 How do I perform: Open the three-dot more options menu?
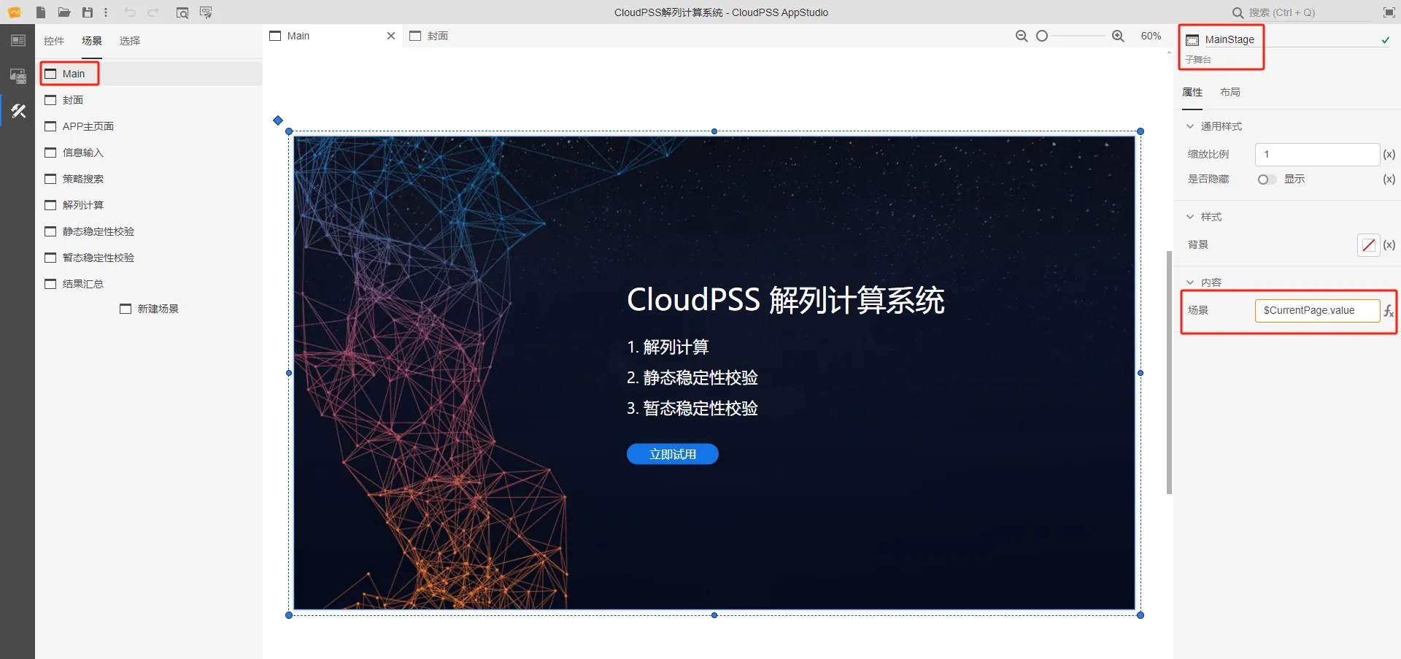(106, 12)
